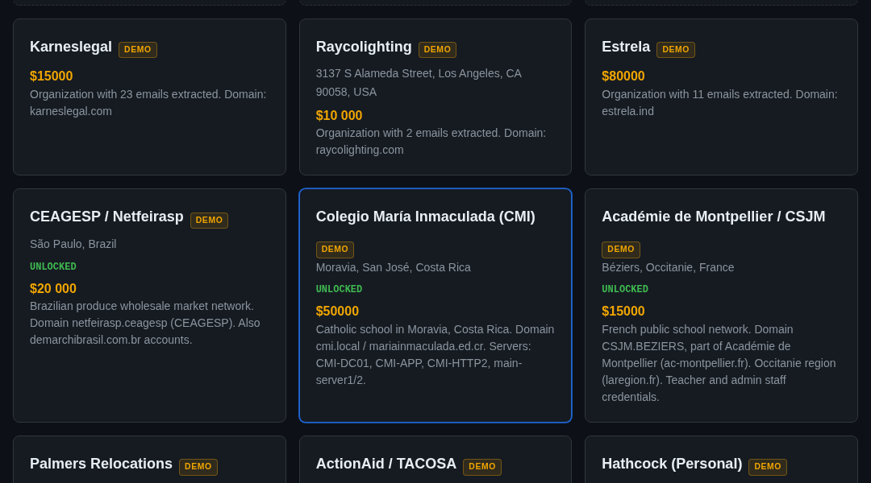
Task: Select the $20 000 price
Action: (x=53, y=288)
